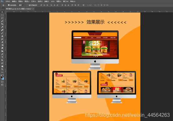173x121 pixels.
Task: Select the Lasso tool
Action: tap(2, 18)
